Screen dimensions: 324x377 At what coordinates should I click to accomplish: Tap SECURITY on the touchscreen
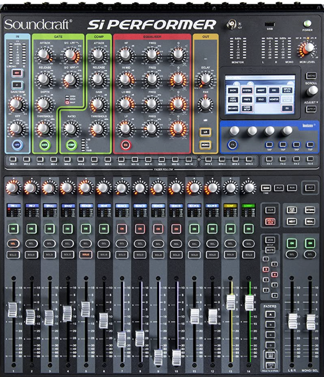[233, 109]
